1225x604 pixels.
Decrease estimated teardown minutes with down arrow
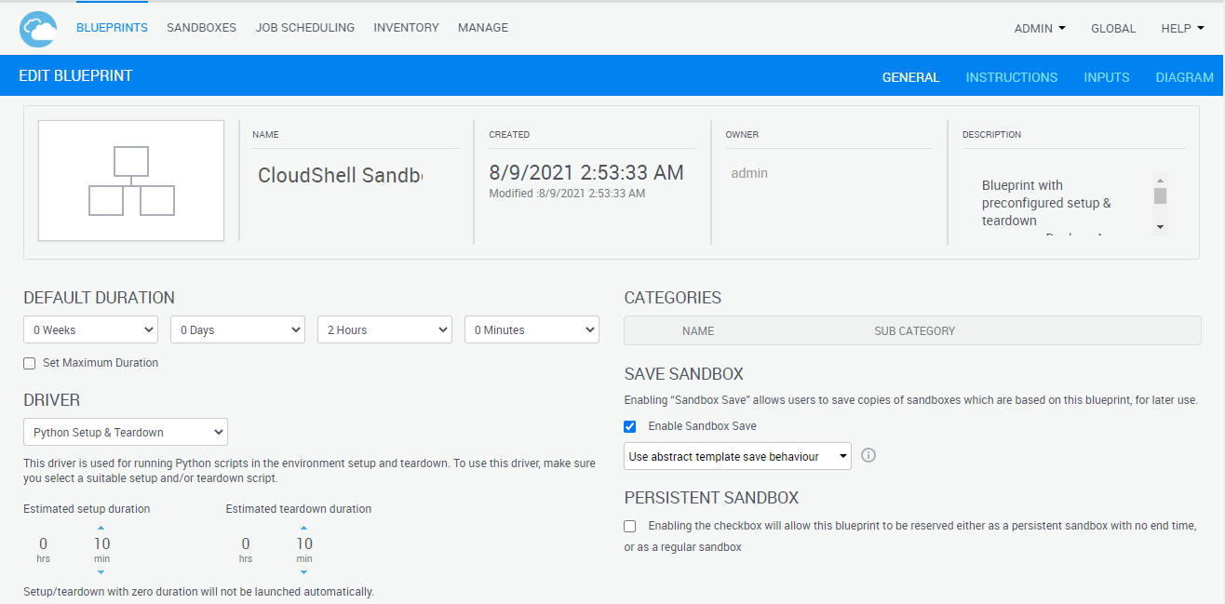(304, 572)
